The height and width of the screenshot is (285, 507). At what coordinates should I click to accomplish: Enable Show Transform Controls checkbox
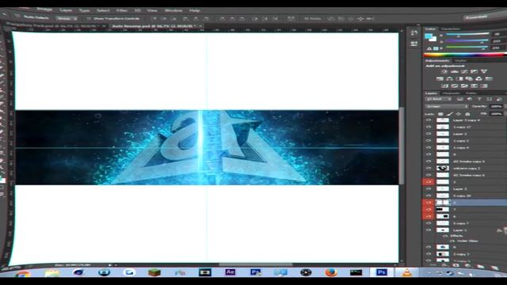coord(89,18)
